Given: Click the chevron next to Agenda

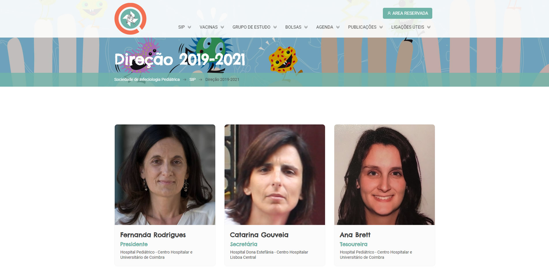Looking at the screenshot, I should click(x=338, y=27).
